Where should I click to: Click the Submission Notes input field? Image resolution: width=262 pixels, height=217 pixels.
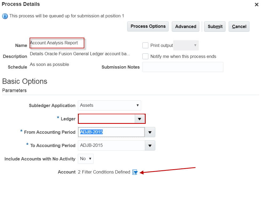pos(183,67)
